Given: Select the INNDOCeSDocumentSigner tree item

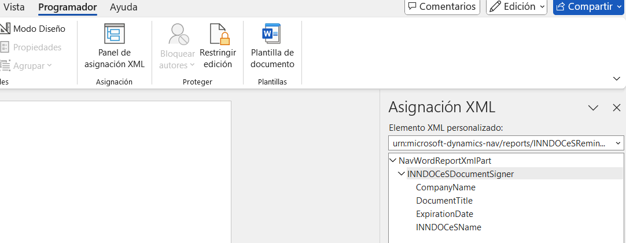Looking at the screenshot, I should 461,174.
